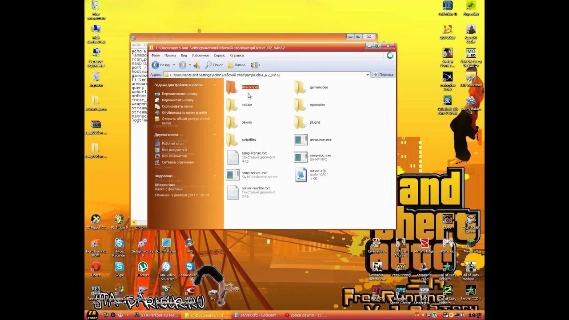
Task: Open FL Studio 9 desktop shortcut
Action: tap(119, 221)
